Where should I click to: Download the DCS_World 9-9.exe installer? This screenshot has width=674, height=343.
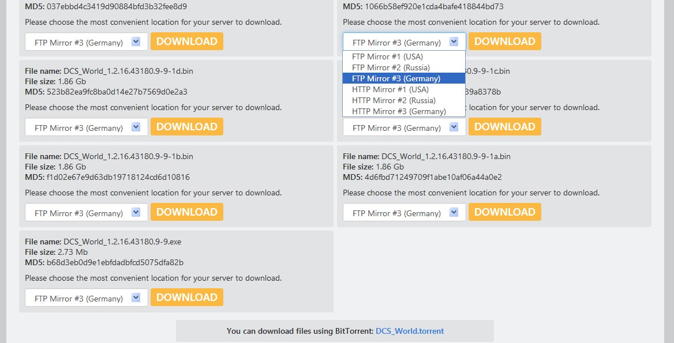pyautogui.click(x=187, y=297)
